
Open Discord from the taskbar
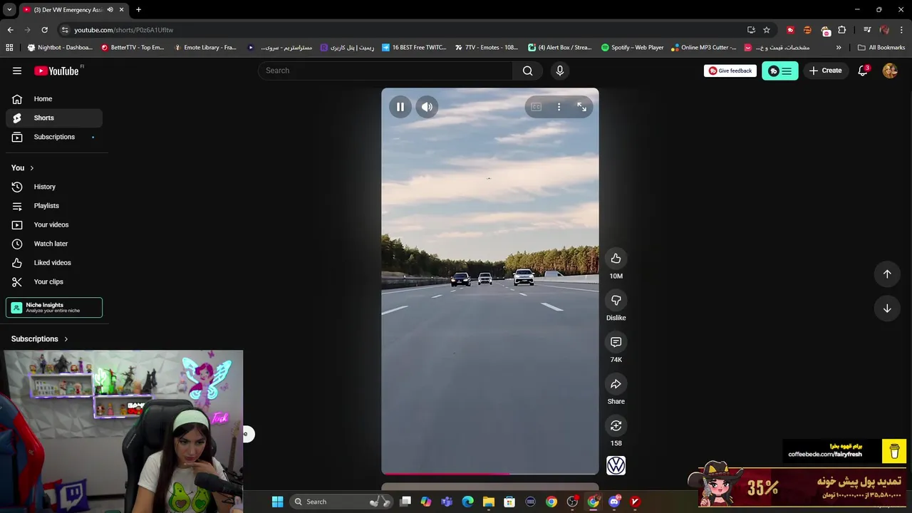tap(614, 502)
